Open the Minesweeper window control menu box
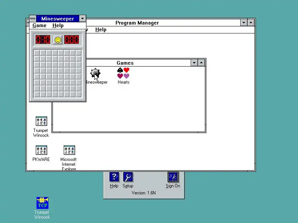 point(33,19)
